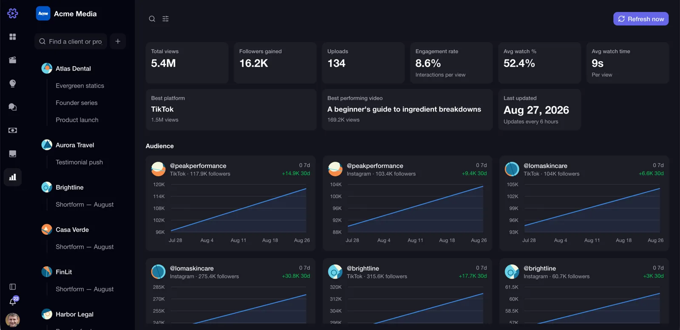Click the @peakperformance Instagram follower chart

(408, 213)
